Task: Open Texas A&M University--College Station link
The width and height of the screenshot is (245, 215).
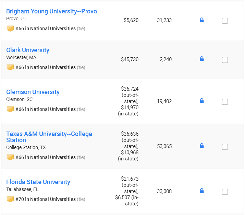Action: pyautogui.click(x=49, y=137)
